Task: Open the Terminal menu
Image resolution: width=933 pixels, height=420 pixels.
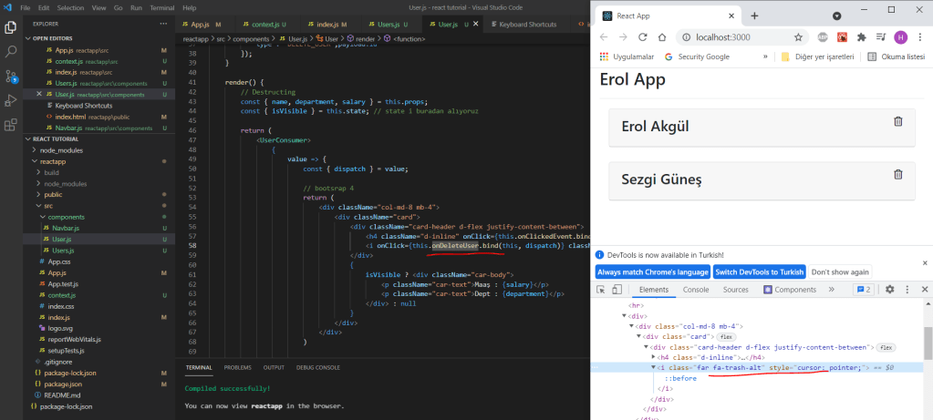Action: [x=161, y=7]
